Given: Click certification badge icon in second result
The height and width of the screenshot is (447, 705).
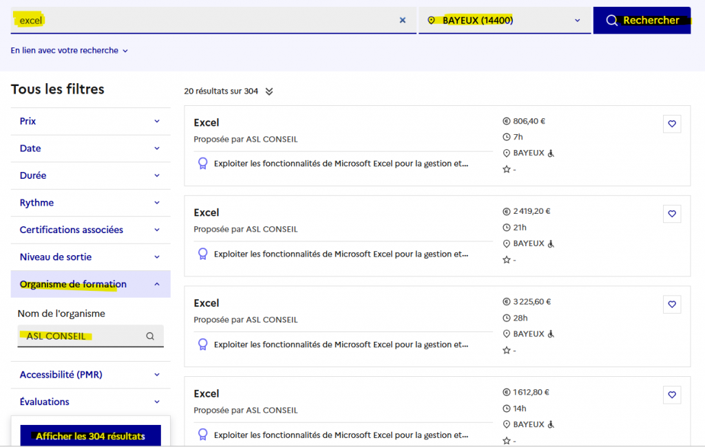Looking at the screenshot, I should [202, 254].
